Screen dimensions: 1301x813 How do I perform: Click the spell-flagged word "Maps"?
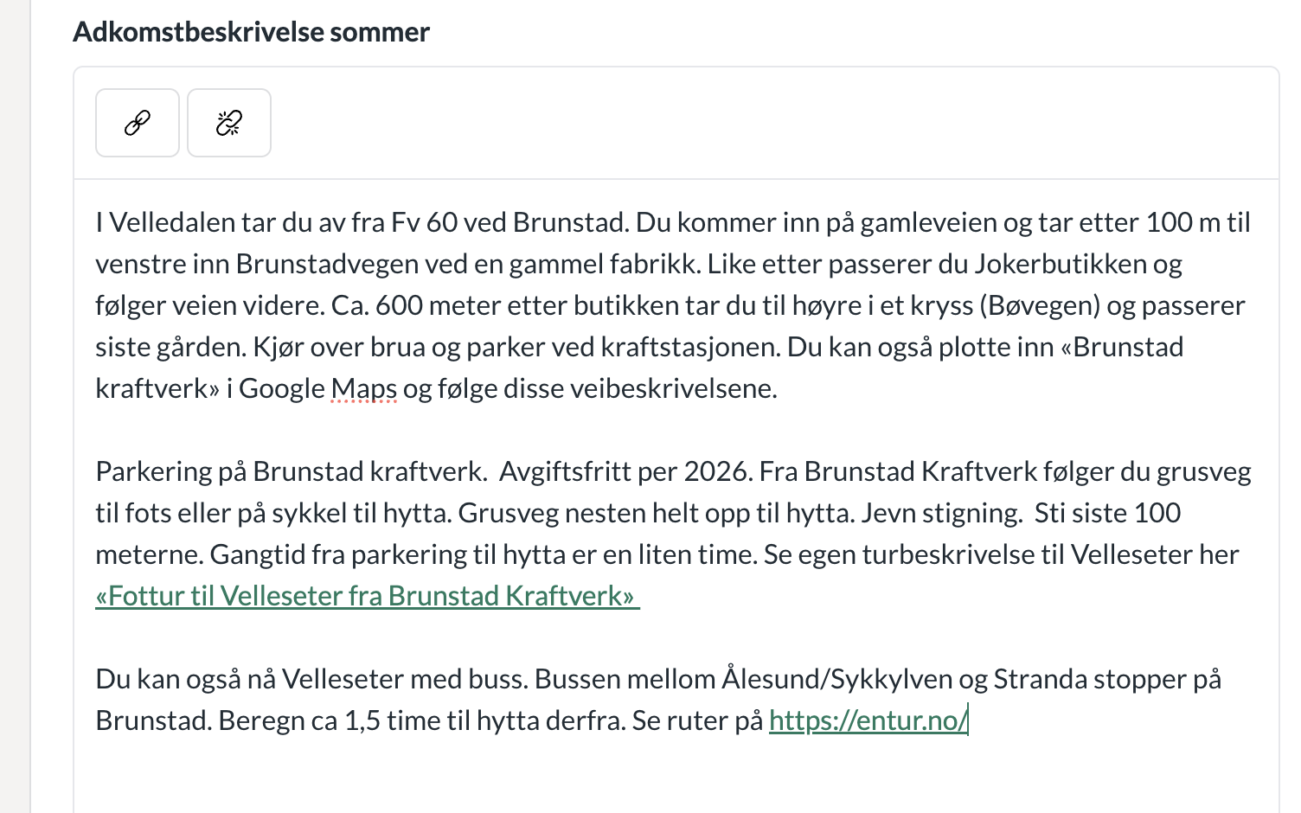363,388
